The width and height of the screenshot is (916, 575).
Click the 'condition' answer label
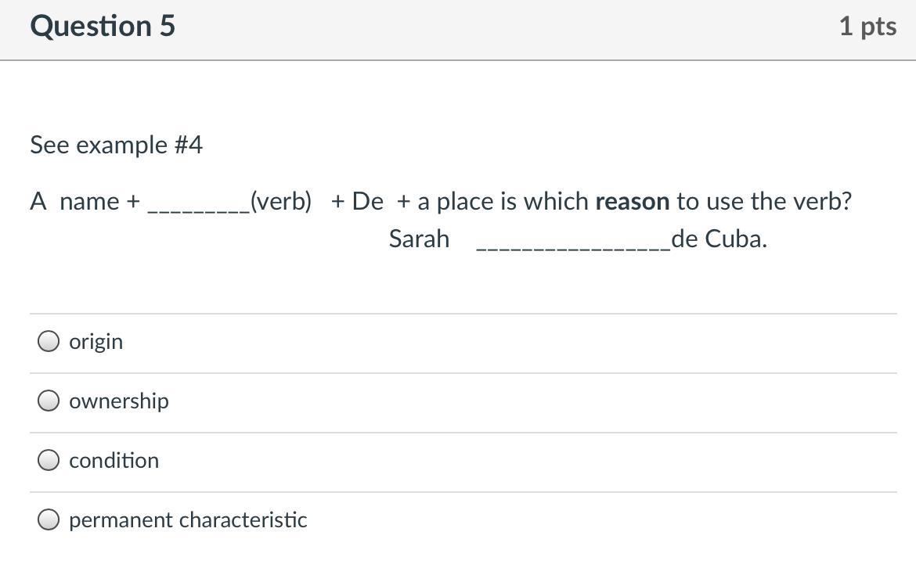point(114,460)
